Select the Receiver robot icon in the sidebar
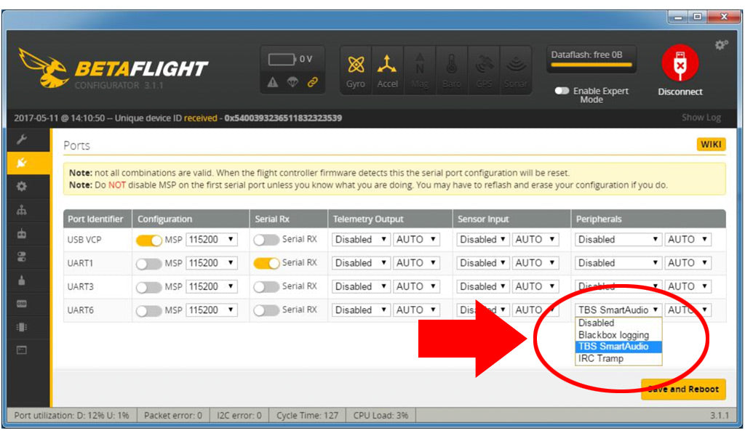The image size is (745, 436). [x=22, y=233]
